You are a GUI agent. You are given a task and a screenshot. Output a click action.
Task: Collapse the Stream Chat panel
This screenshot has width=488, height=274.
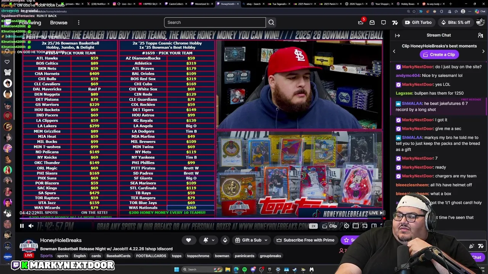pos(397,35)
